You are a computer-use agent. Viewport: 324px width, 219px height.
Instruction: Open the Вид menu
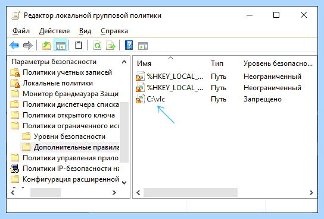tap(85, 31)
